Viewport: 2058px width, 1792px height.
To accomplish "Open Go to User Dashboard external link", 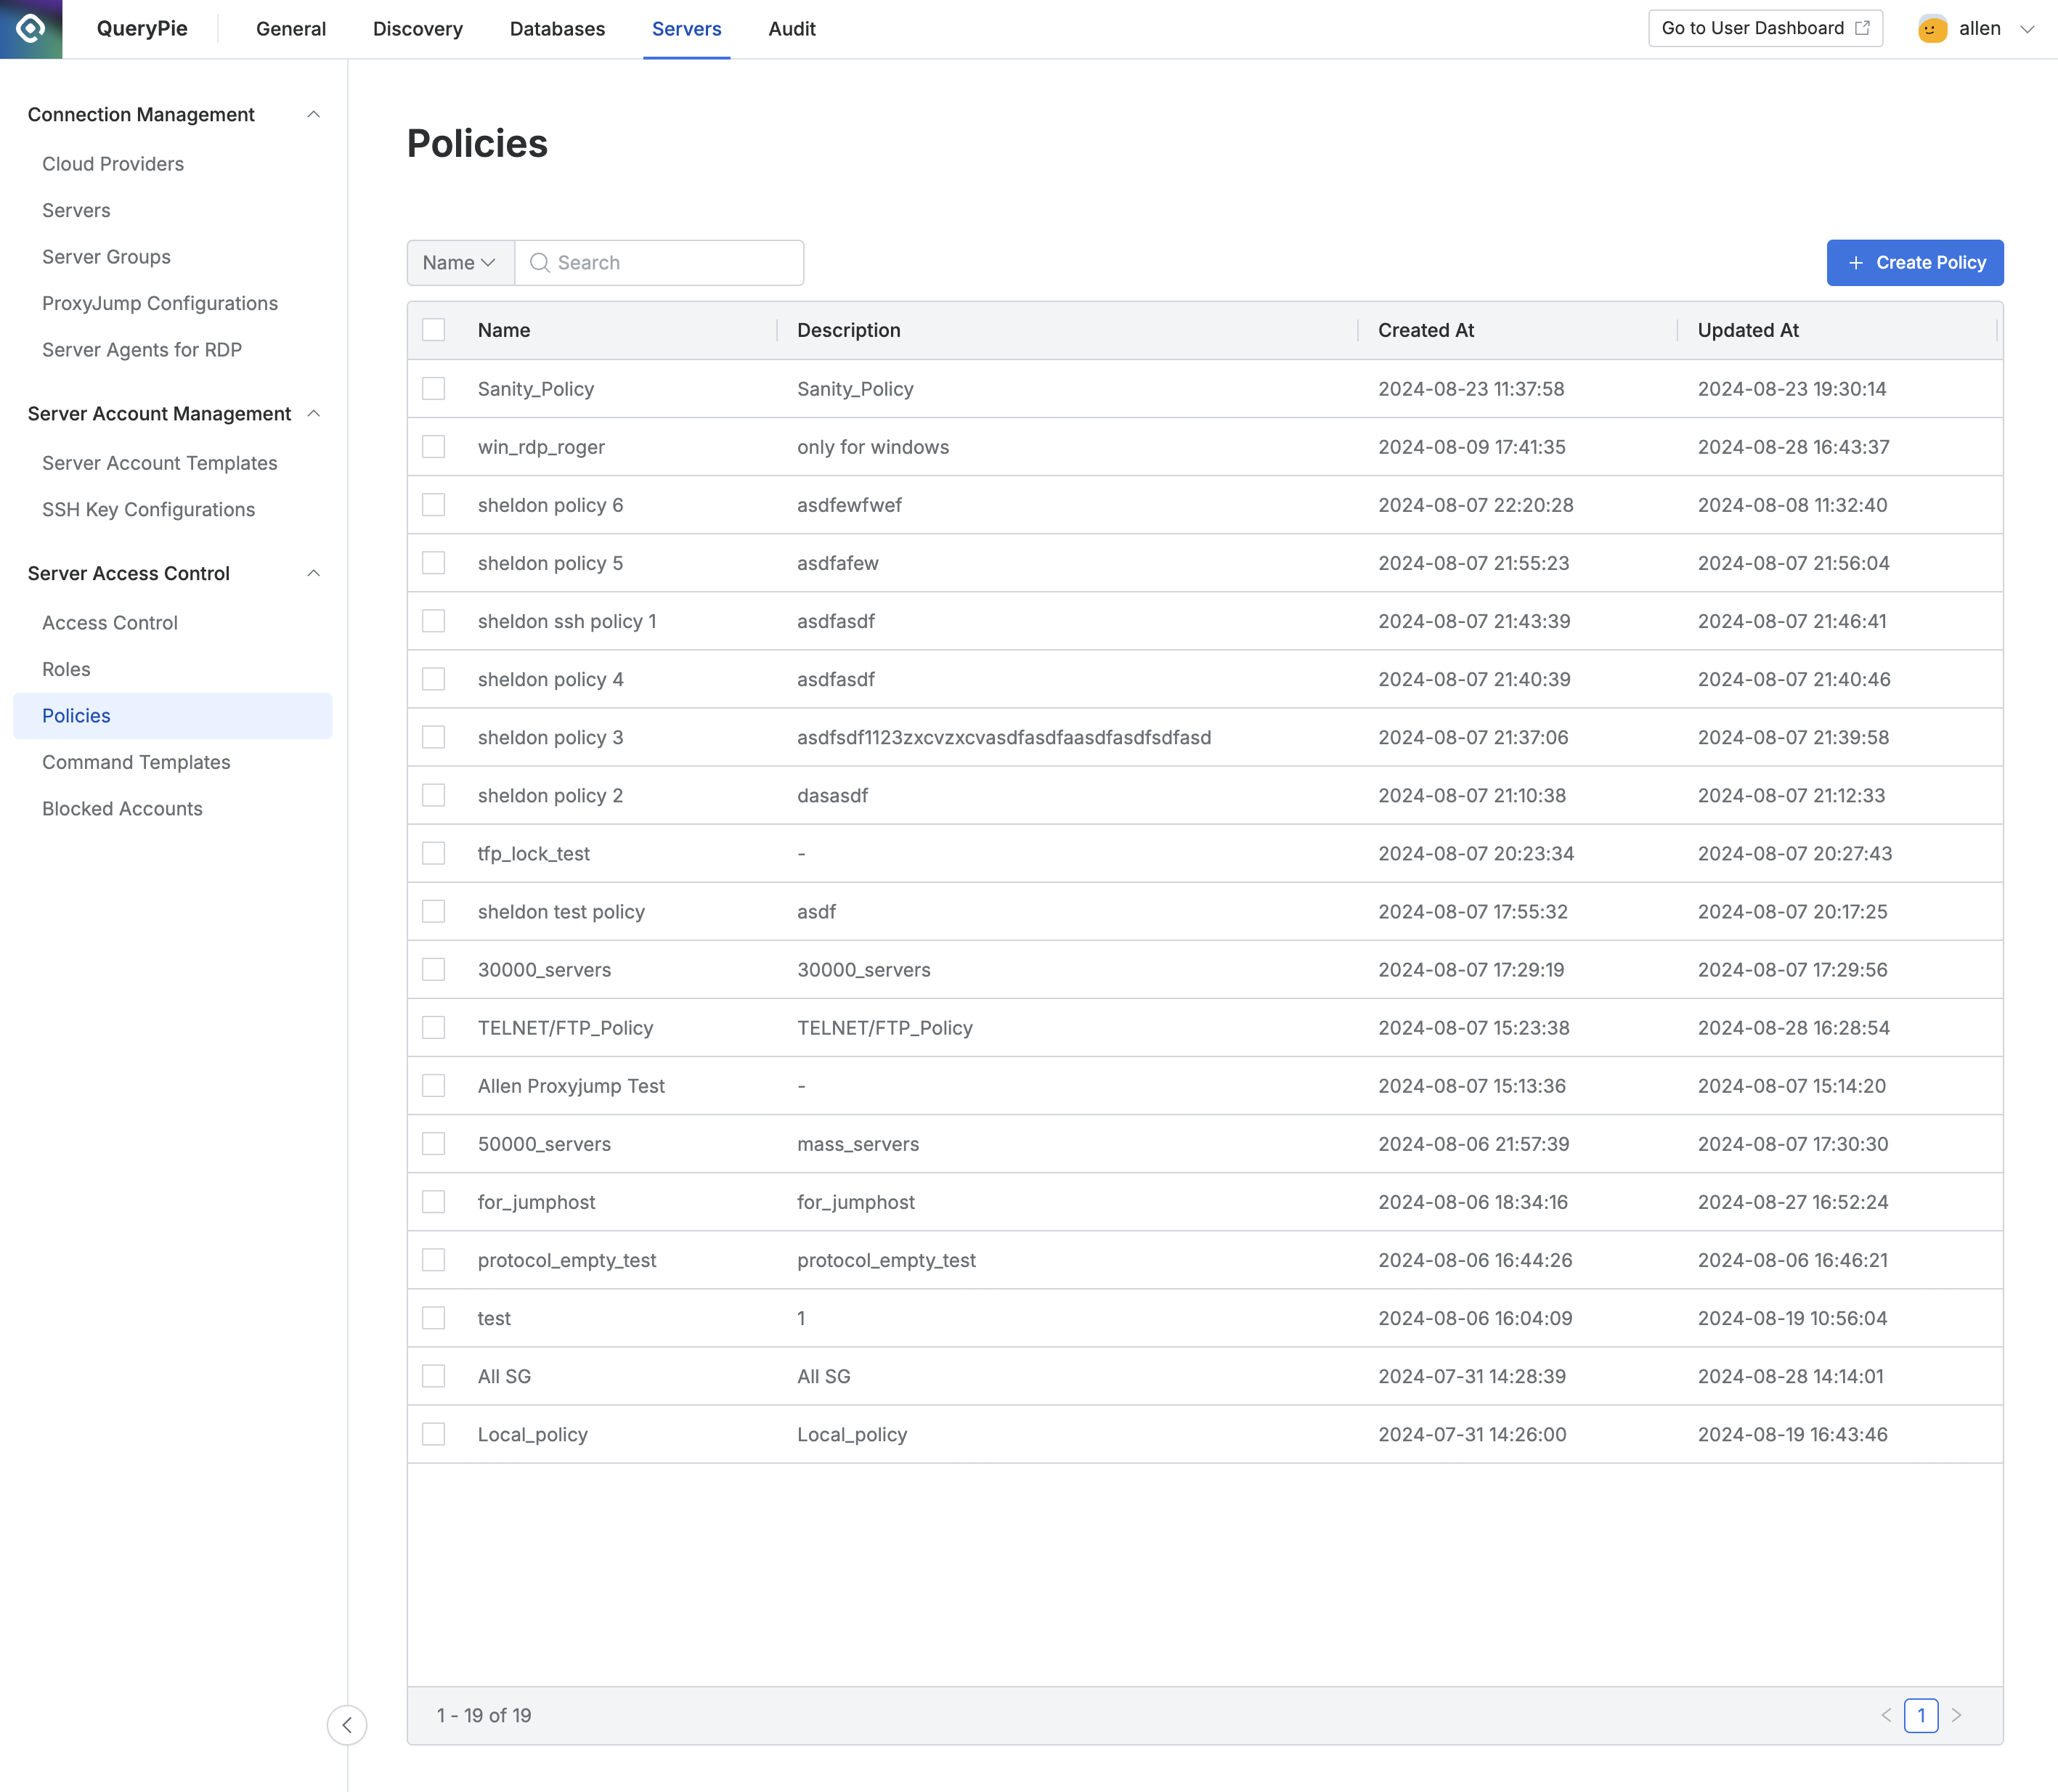I will pyautogui.click(x=1765, y=29).
